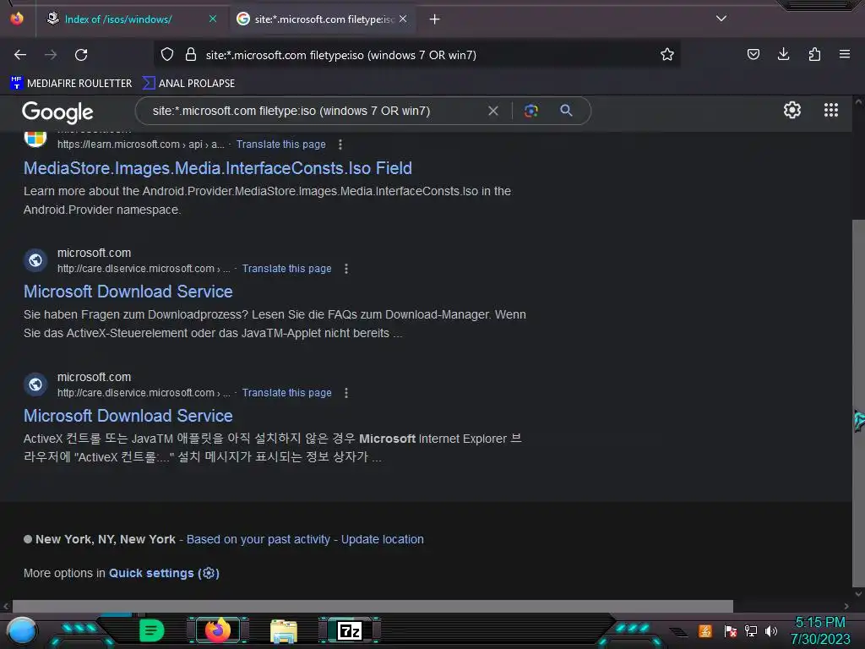
Task: Click the horizontal page scrollbar
Action: pyautogui.click(x=373, y=606)
